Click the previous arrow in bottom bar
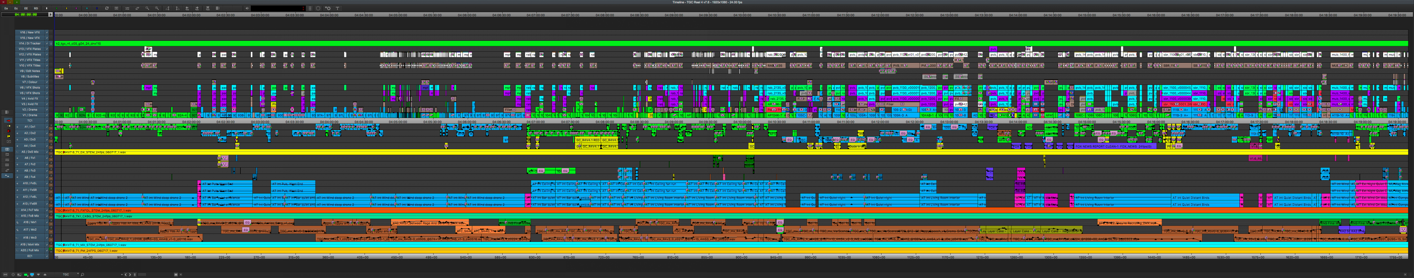The width and height of the screenshot is (1414, 278). [x=126, y=275]
